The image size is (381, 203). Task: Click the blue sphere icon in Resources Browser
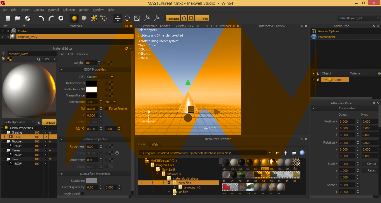click(302, 153)
